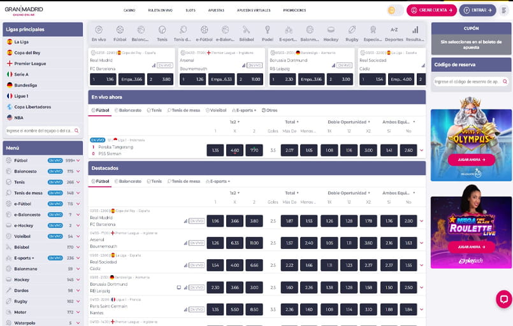The width and height of the screenshot is (513, 326).
Task: Click the Gran Madrid logo
Action: (24, 10)
